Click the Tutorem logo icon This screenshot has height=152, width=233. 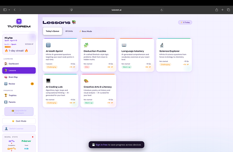19,21
